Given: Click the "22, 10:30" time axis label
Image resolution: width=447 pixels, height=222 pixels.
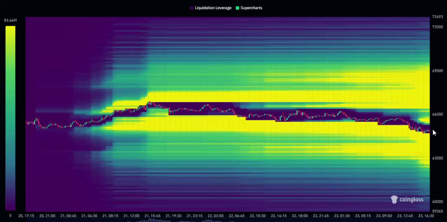Looking at the screenshot, I should click(x=258, y=216).
